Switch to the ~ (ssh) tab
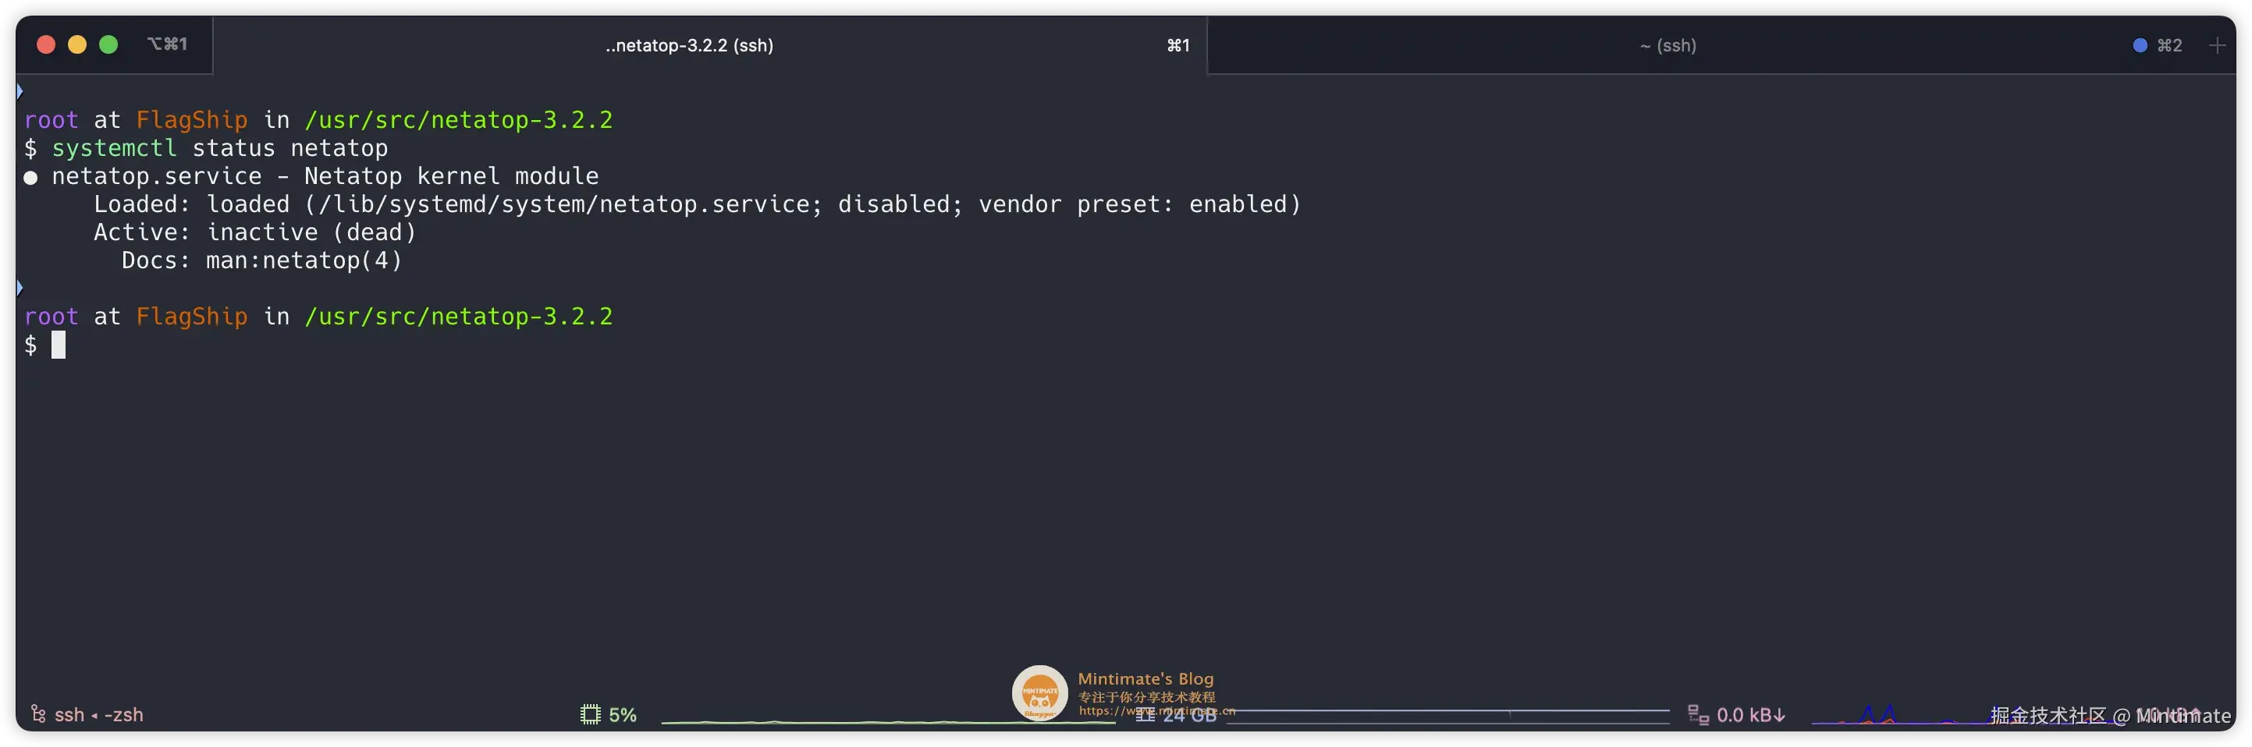Image resolution: width=2252 pixels, height=747 pixels. [x=1667, y=44]
